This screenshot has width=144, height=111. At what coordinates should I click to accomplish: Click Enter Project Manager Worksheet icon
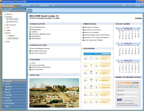pos(30,49)
